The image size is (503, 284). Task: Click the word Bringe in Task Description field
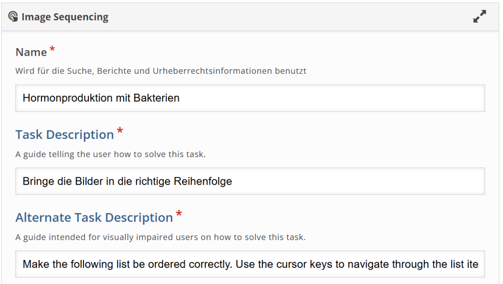pyautogui.click(x=37, y=181)
